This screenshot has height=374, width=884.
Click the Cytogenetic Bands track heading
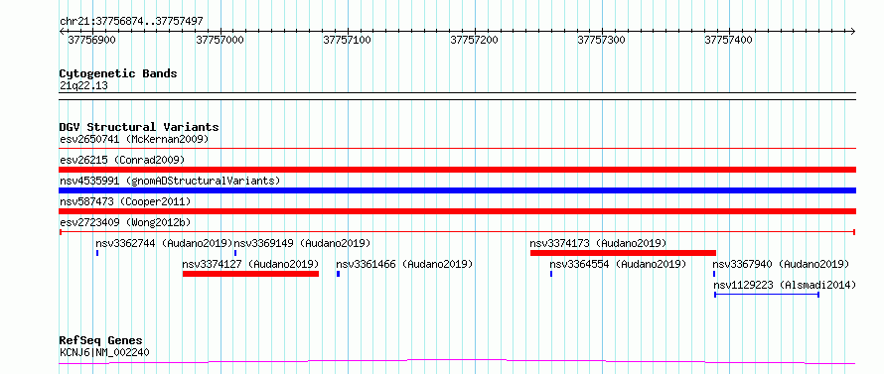[x=118, y=73]
